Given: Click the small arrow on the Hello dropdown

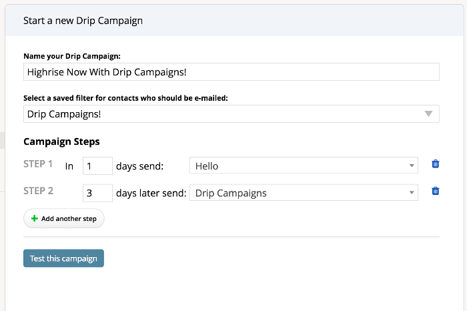Looking at the screenshot, I should (x=412, y=166).
